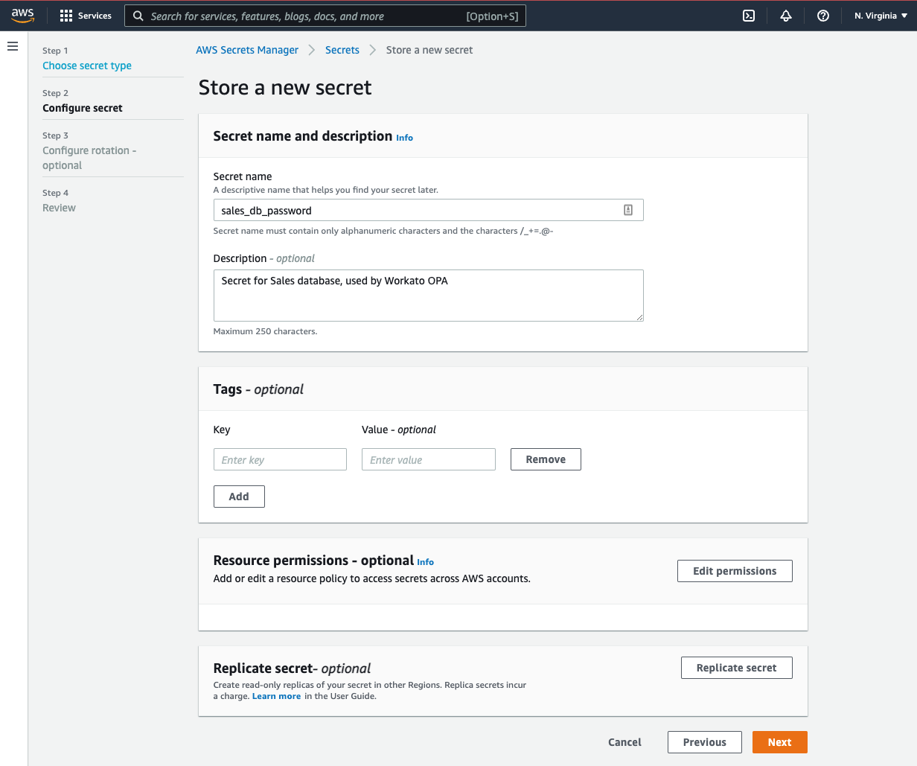
Task: Click the AWS logo icon
Action: coord(22,15)
